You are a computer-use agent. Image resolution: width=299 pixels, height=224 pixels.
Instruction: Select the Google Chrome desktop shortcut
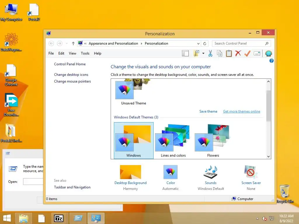point(11,75)
